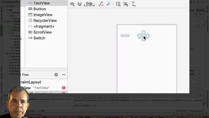Image resolution: width=209 pixels, height=118 pixels.
Task: Select the TextView widget on the design surface
Action: tap(125, 36)
